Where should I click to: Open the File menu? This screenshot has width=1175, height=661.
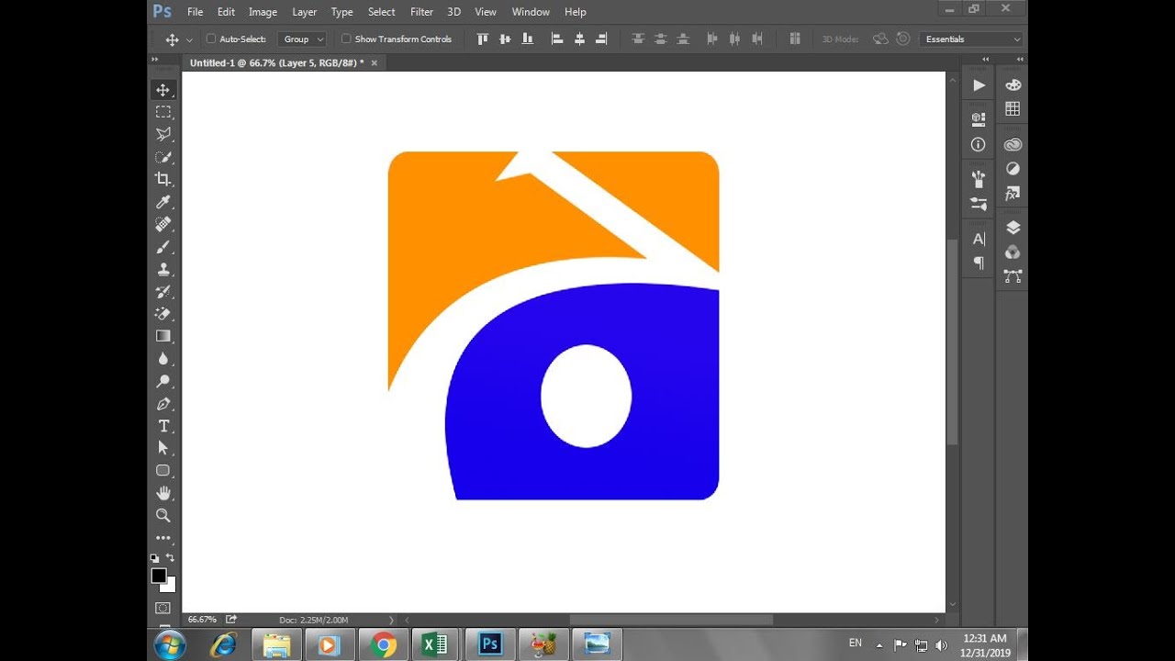tap(196, 12)
